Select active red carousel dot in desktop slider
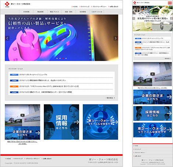Viewport: 173px width, 167px height. tap(63, 58)
